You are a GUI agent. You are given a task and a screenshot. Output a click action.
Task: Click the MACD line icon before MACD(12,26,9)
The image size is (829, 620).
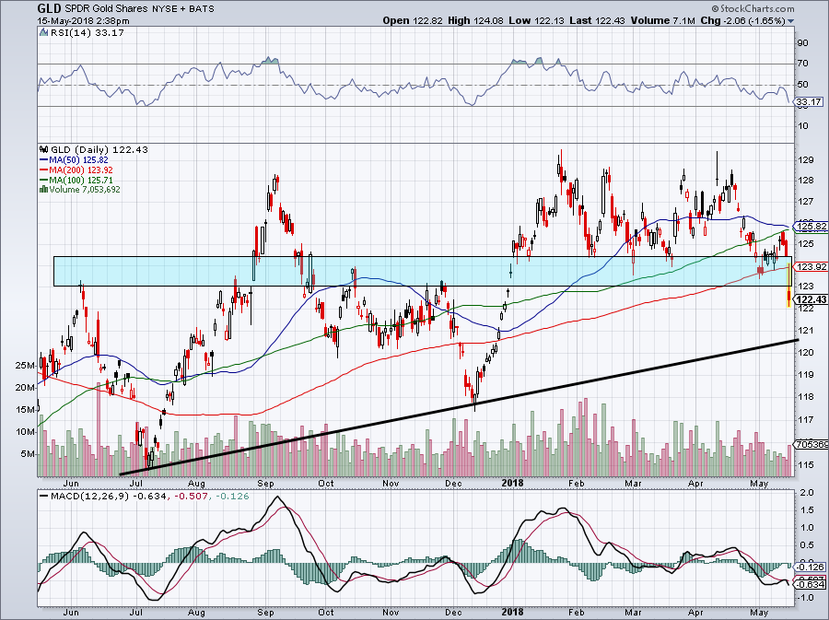point(44,497)
